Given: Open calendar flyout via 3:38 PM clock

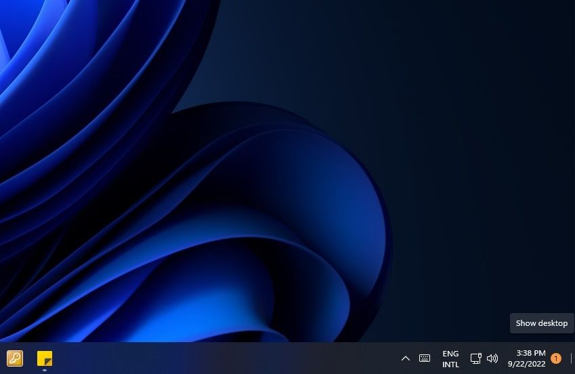Looking at the screenshot, I should pos(530,353).
